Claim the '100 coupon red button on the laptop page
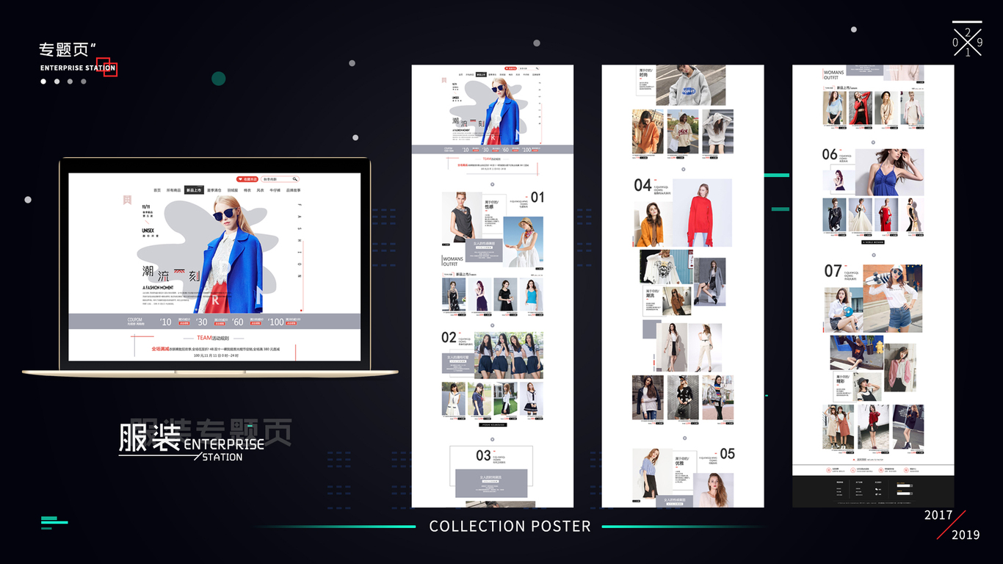This screenshot has width=1003, height=564. [x=293, y=323]
